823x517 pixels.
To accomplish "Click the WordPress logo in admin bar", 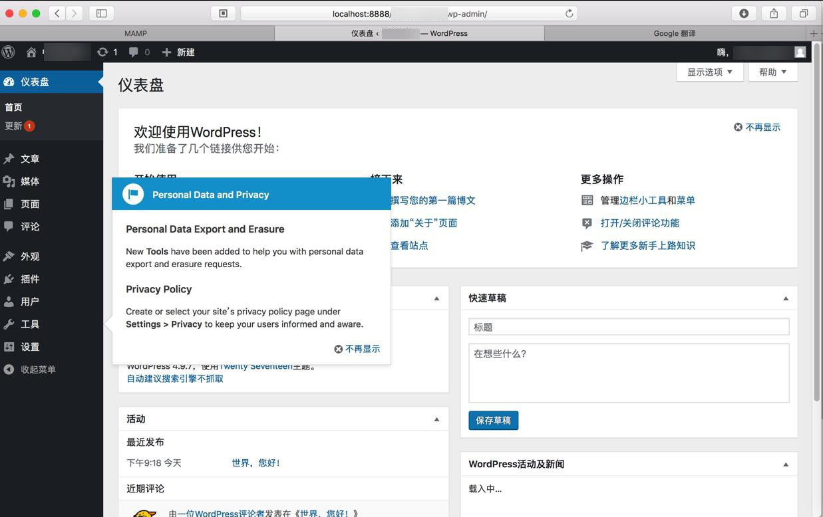I will click(x=9, y=52).
